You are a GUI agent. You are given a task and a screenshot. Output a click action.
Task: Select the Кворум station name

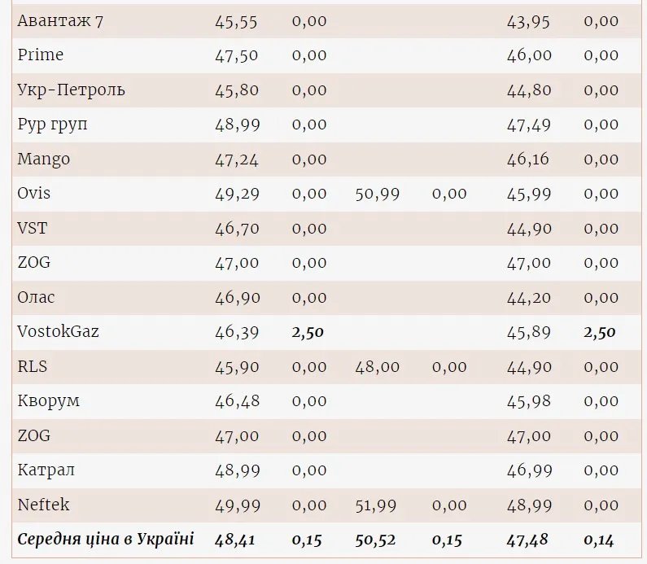(x=48, y=401)
